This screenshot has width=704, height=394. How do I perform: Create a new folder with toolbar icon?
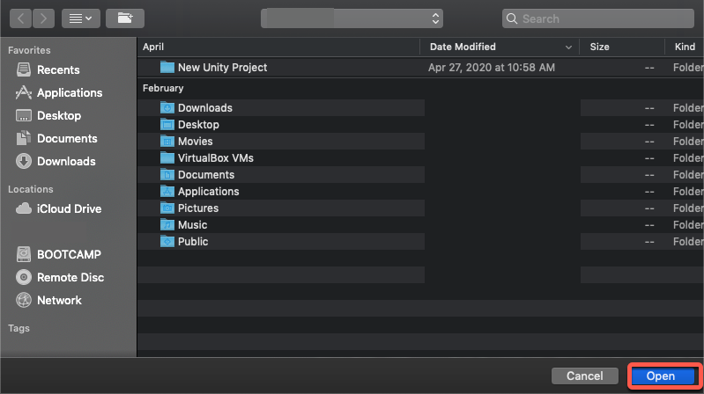pyautogui.click(x=125, y=18)
